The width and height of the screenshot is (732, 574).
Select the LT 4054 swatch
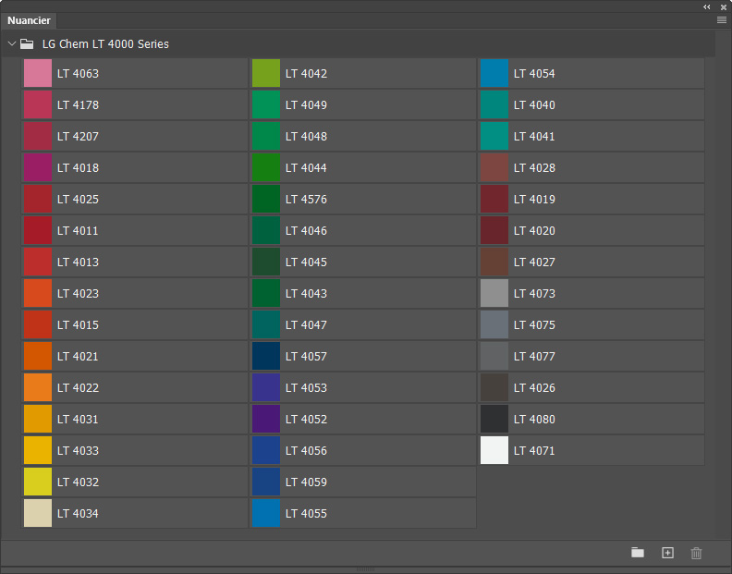494,73
